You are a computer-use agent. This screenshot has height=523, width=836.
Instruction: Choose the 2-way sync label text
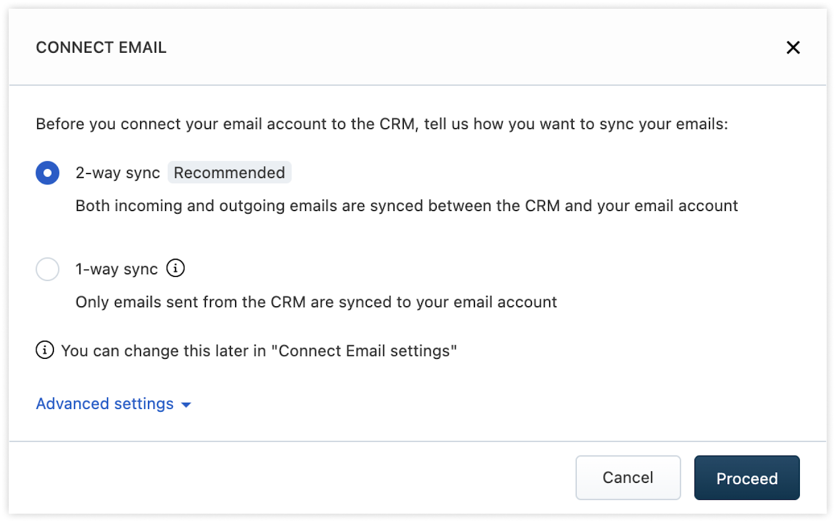point(118,173)
